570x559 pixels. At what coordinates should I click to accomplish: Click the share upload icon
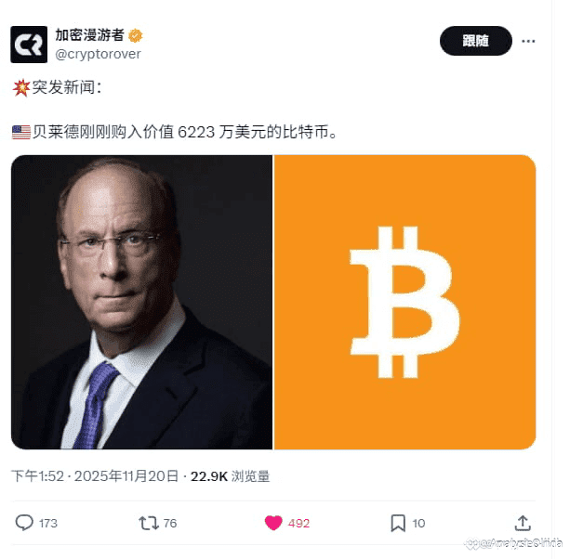coord(523,523)
